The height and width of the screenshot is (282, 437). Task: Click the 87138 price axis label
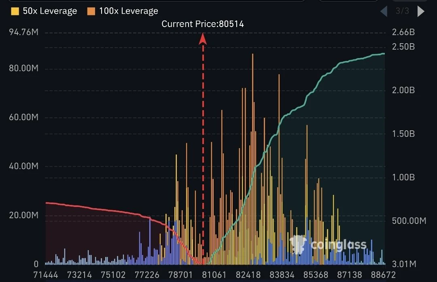(350, 275)
